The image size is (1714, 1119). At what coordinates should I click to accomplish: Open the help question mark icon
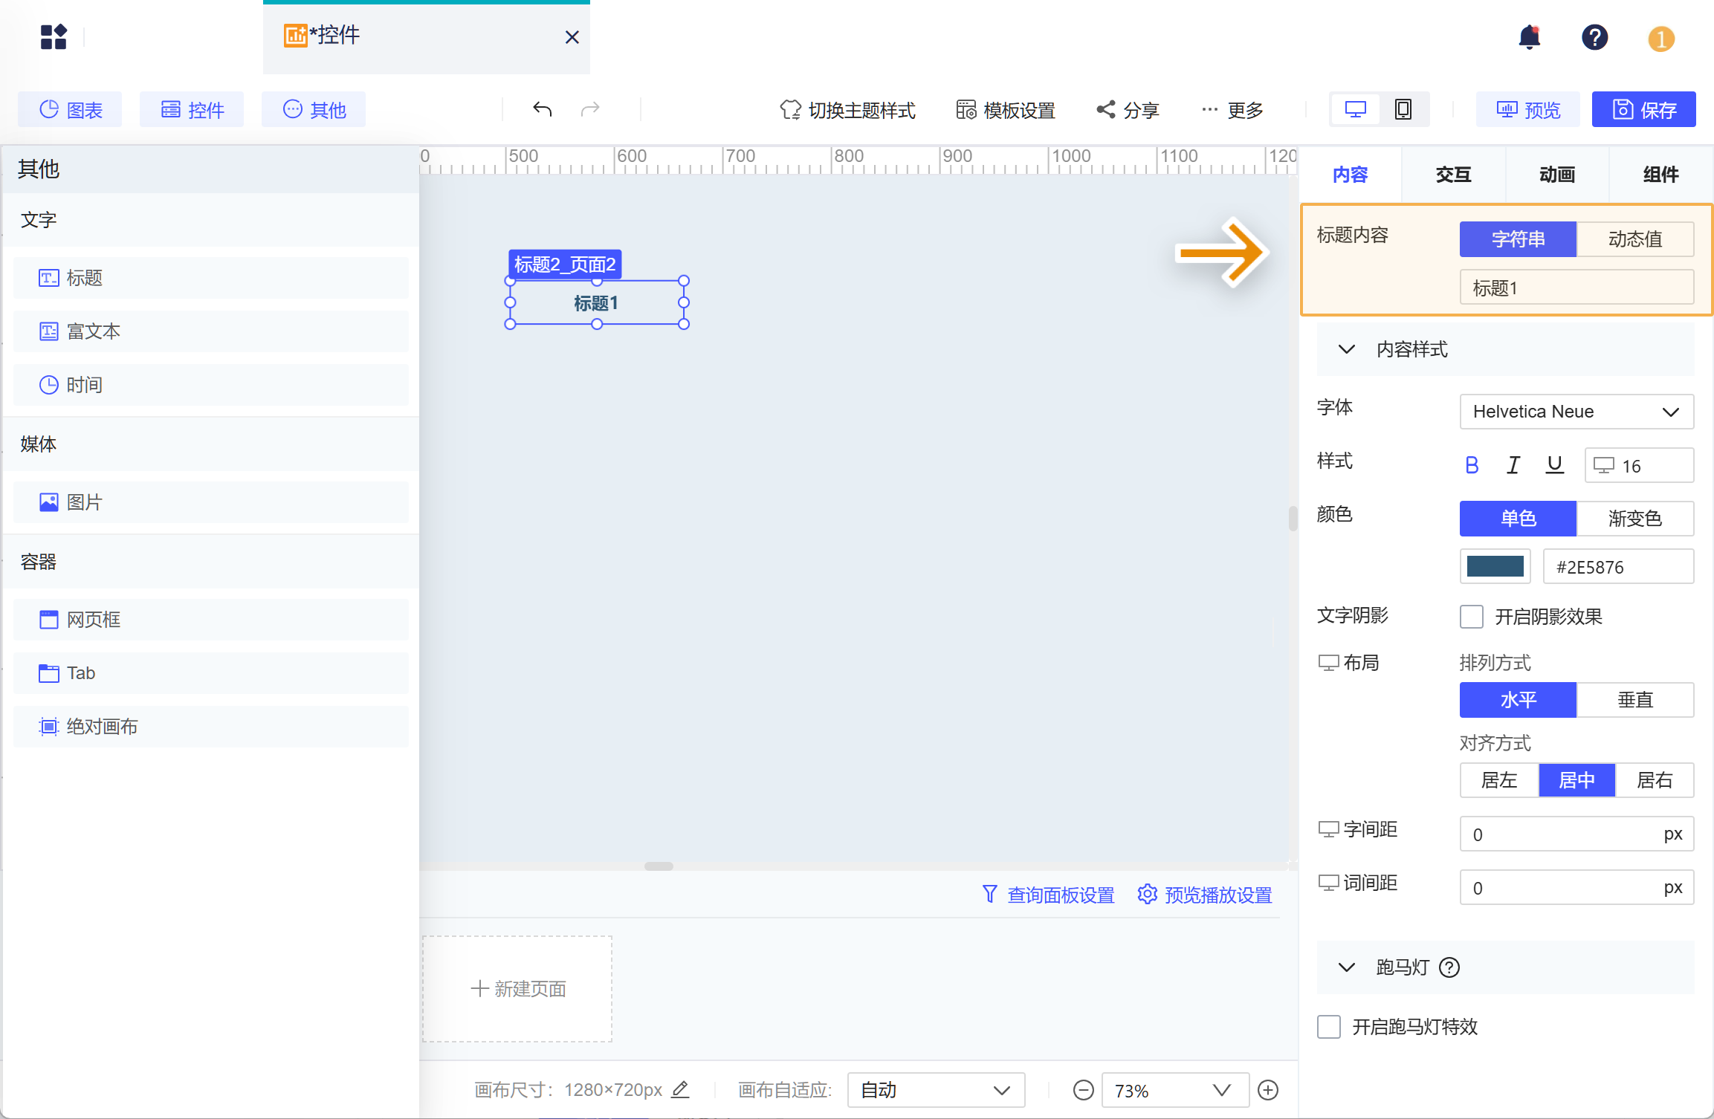pos(1594,37)
